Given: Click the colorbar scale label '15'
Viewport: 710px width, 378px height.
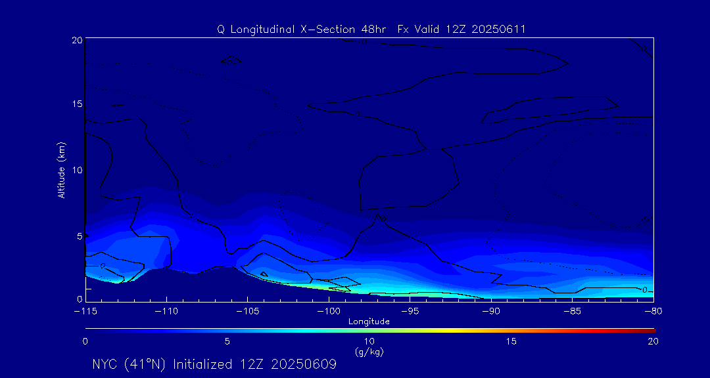Looking at the screenshot, I should 511,342.
